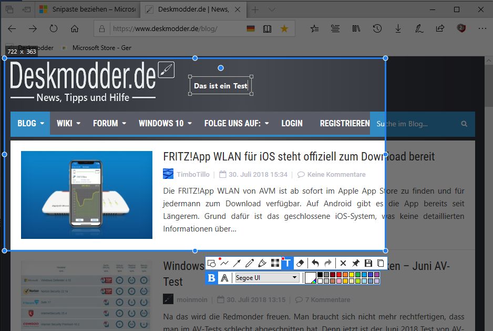This screenshot has height=331, width=493.
Task: Open the FRITZ!App article thumbnail image
Action: click(x=87, y=195)
